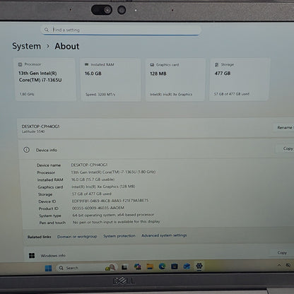The image size is (294, 294).
Task: Select the Device ID value
Action: tap(110, 201)
